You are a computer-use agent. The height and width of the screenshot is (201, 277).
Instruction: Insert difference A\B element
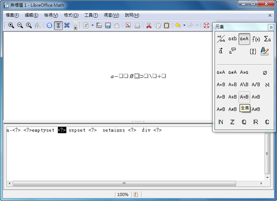coord(244,85)
